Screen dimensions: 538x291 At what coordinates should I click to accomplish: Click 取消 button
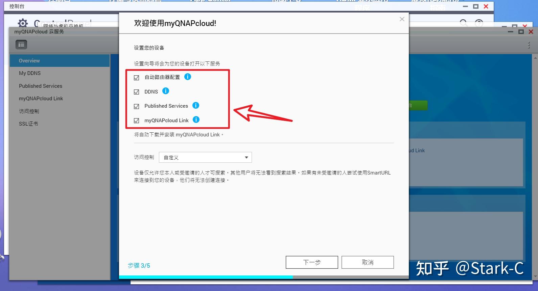[x=368, y=262]
